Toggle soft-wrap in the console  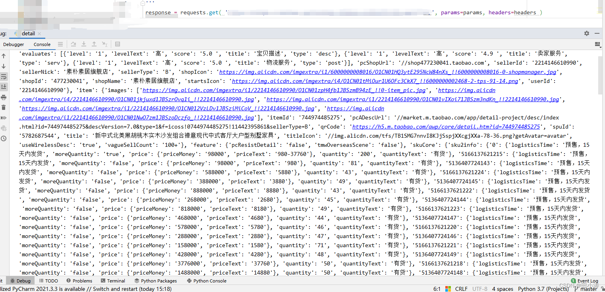(x=4, y=77)
